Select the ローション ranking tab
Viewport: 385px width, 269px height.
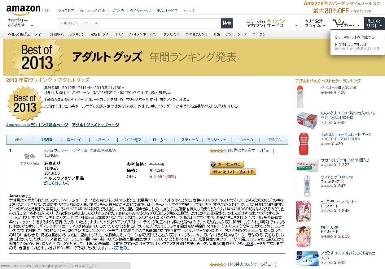click(75, 140)
